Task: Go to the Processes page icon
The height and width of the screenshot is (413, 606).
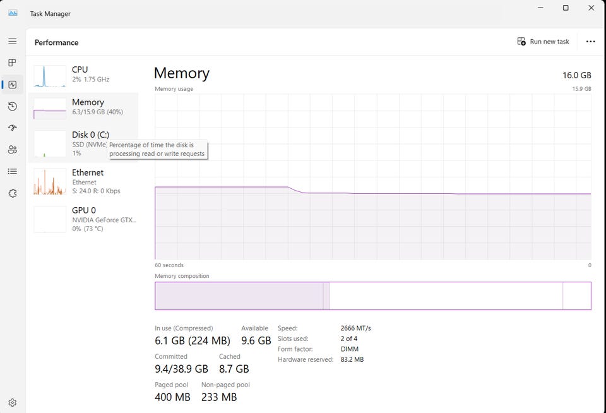Action: point(12,63)
